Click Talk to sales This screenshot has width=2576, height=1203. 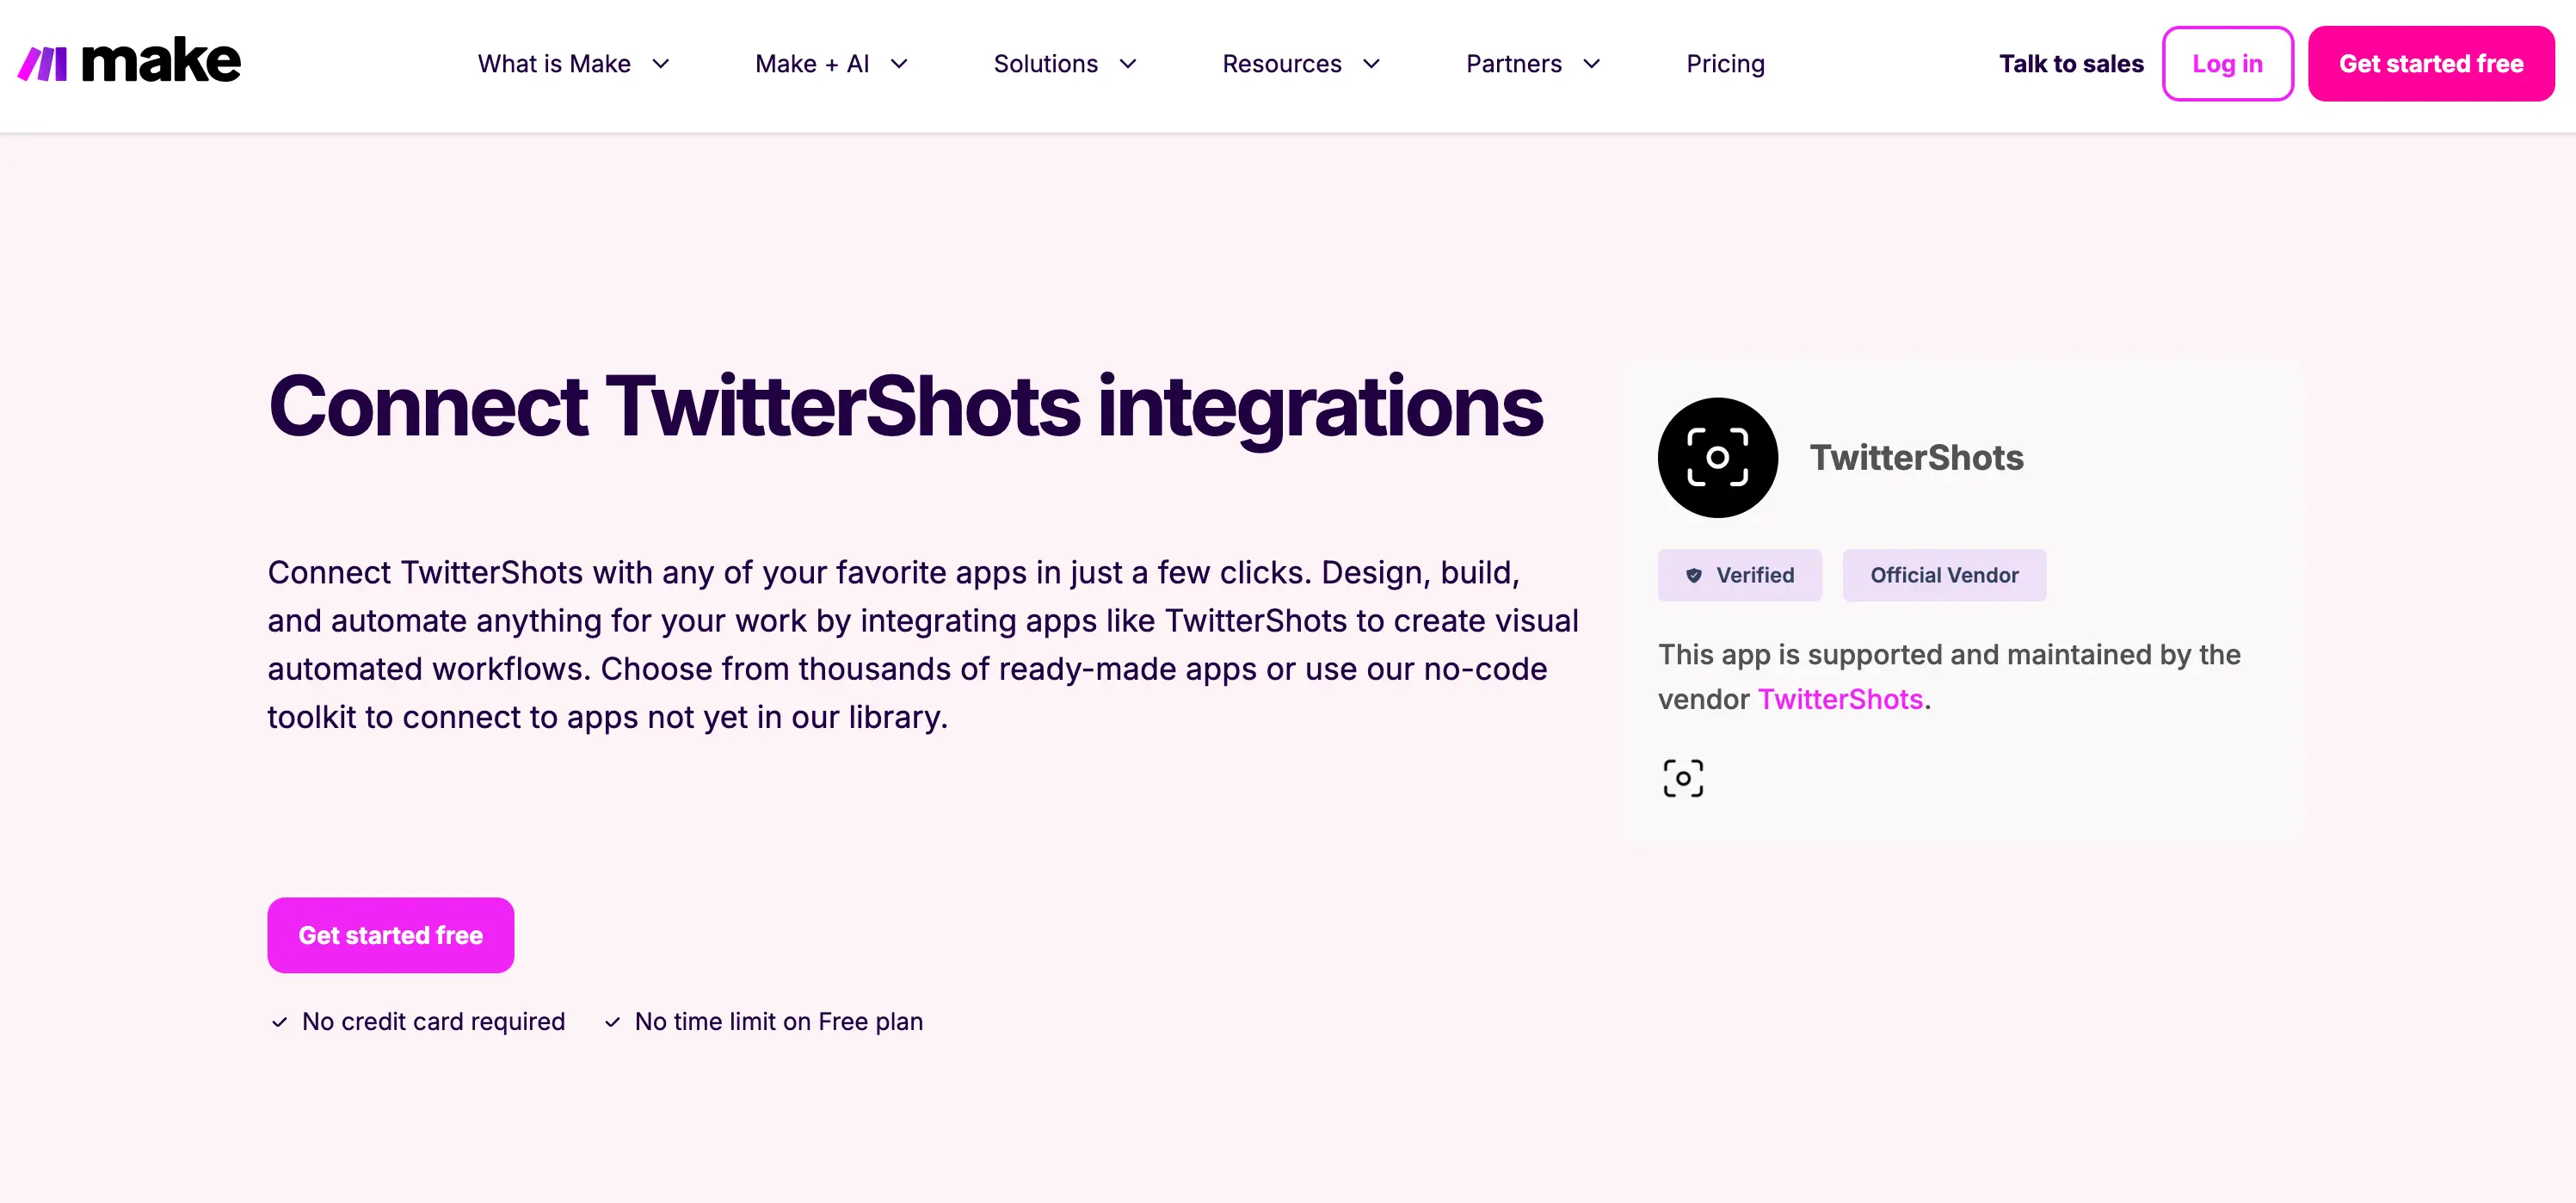2070,63
